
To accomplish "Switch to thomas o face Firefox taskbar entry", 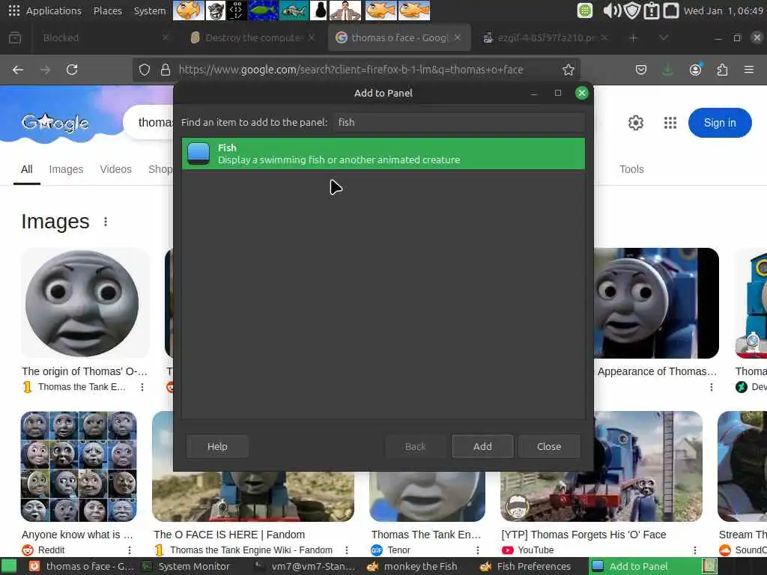I will (81, 566).
